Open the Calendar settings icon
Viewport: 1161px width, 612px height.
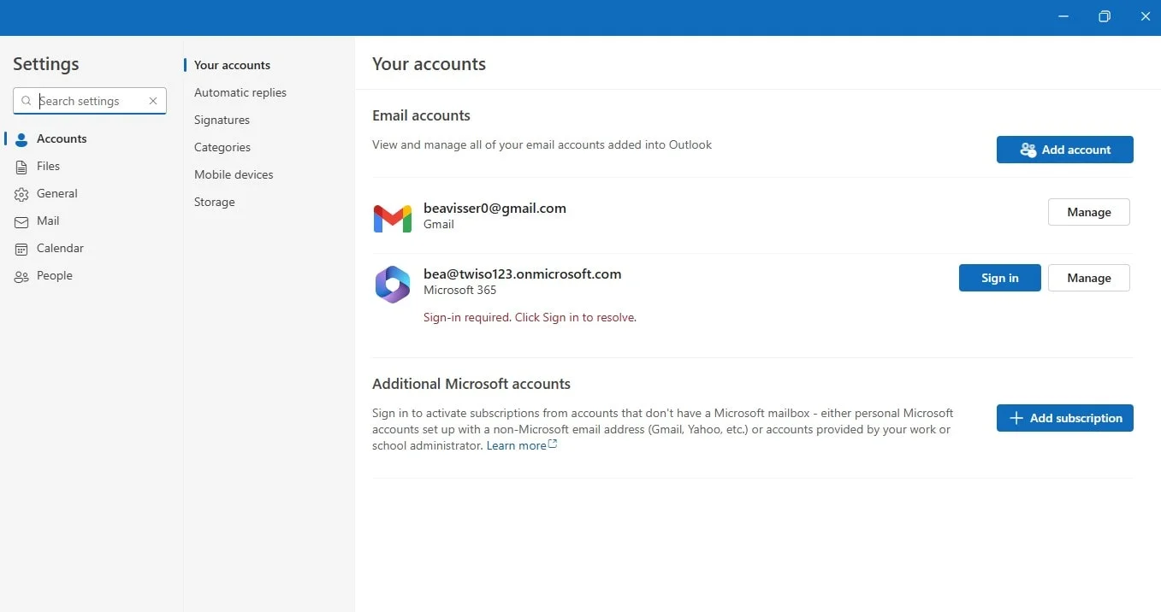21,248
